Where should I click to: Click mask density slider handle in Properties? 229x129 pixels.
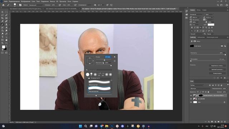click(225, 54)
